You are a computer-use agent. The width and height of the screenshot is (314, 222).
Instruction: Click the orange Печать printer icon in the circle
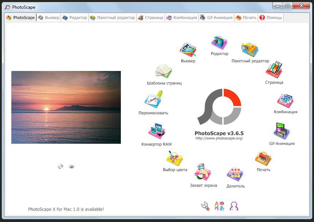pyautogui.click(x=263, y=159)
